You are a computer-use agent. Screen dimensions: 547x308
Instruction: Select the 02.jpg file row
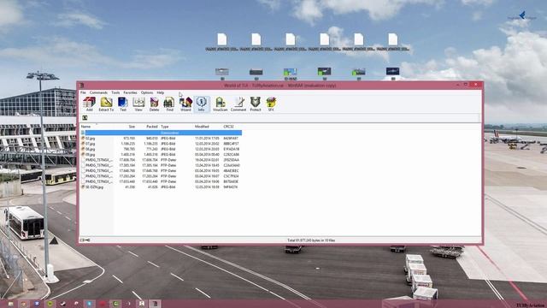pos(161,139)
